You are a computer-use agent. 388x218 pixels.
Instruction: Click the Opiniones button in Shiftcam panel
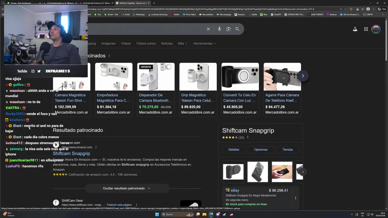point(261,150)
